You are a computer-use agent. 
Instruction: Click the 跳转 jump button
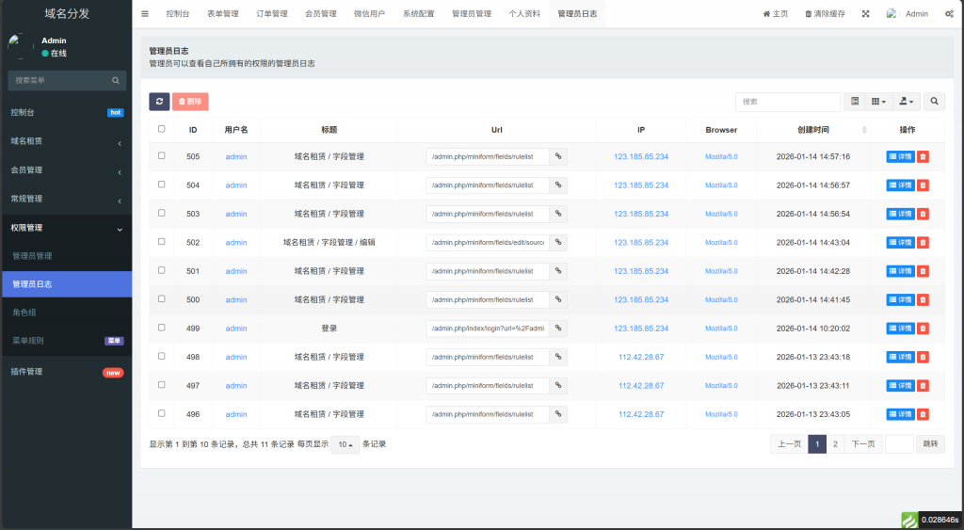930,444
